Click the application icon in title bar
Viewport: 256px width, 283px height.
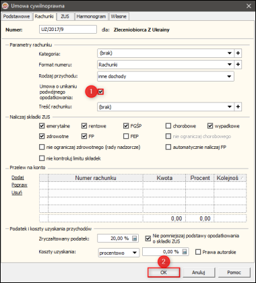(5, 6)
